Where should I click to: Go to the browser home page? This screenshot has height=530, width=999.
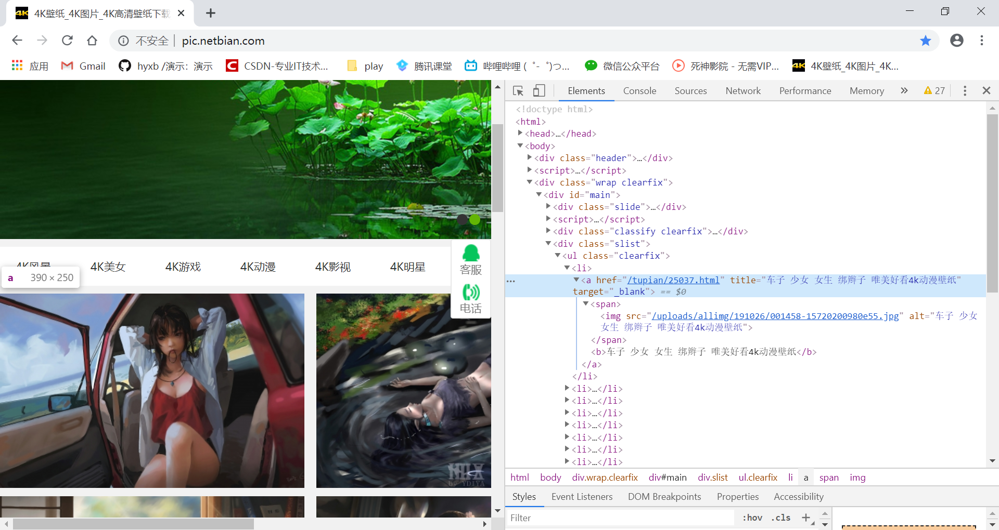92,41
